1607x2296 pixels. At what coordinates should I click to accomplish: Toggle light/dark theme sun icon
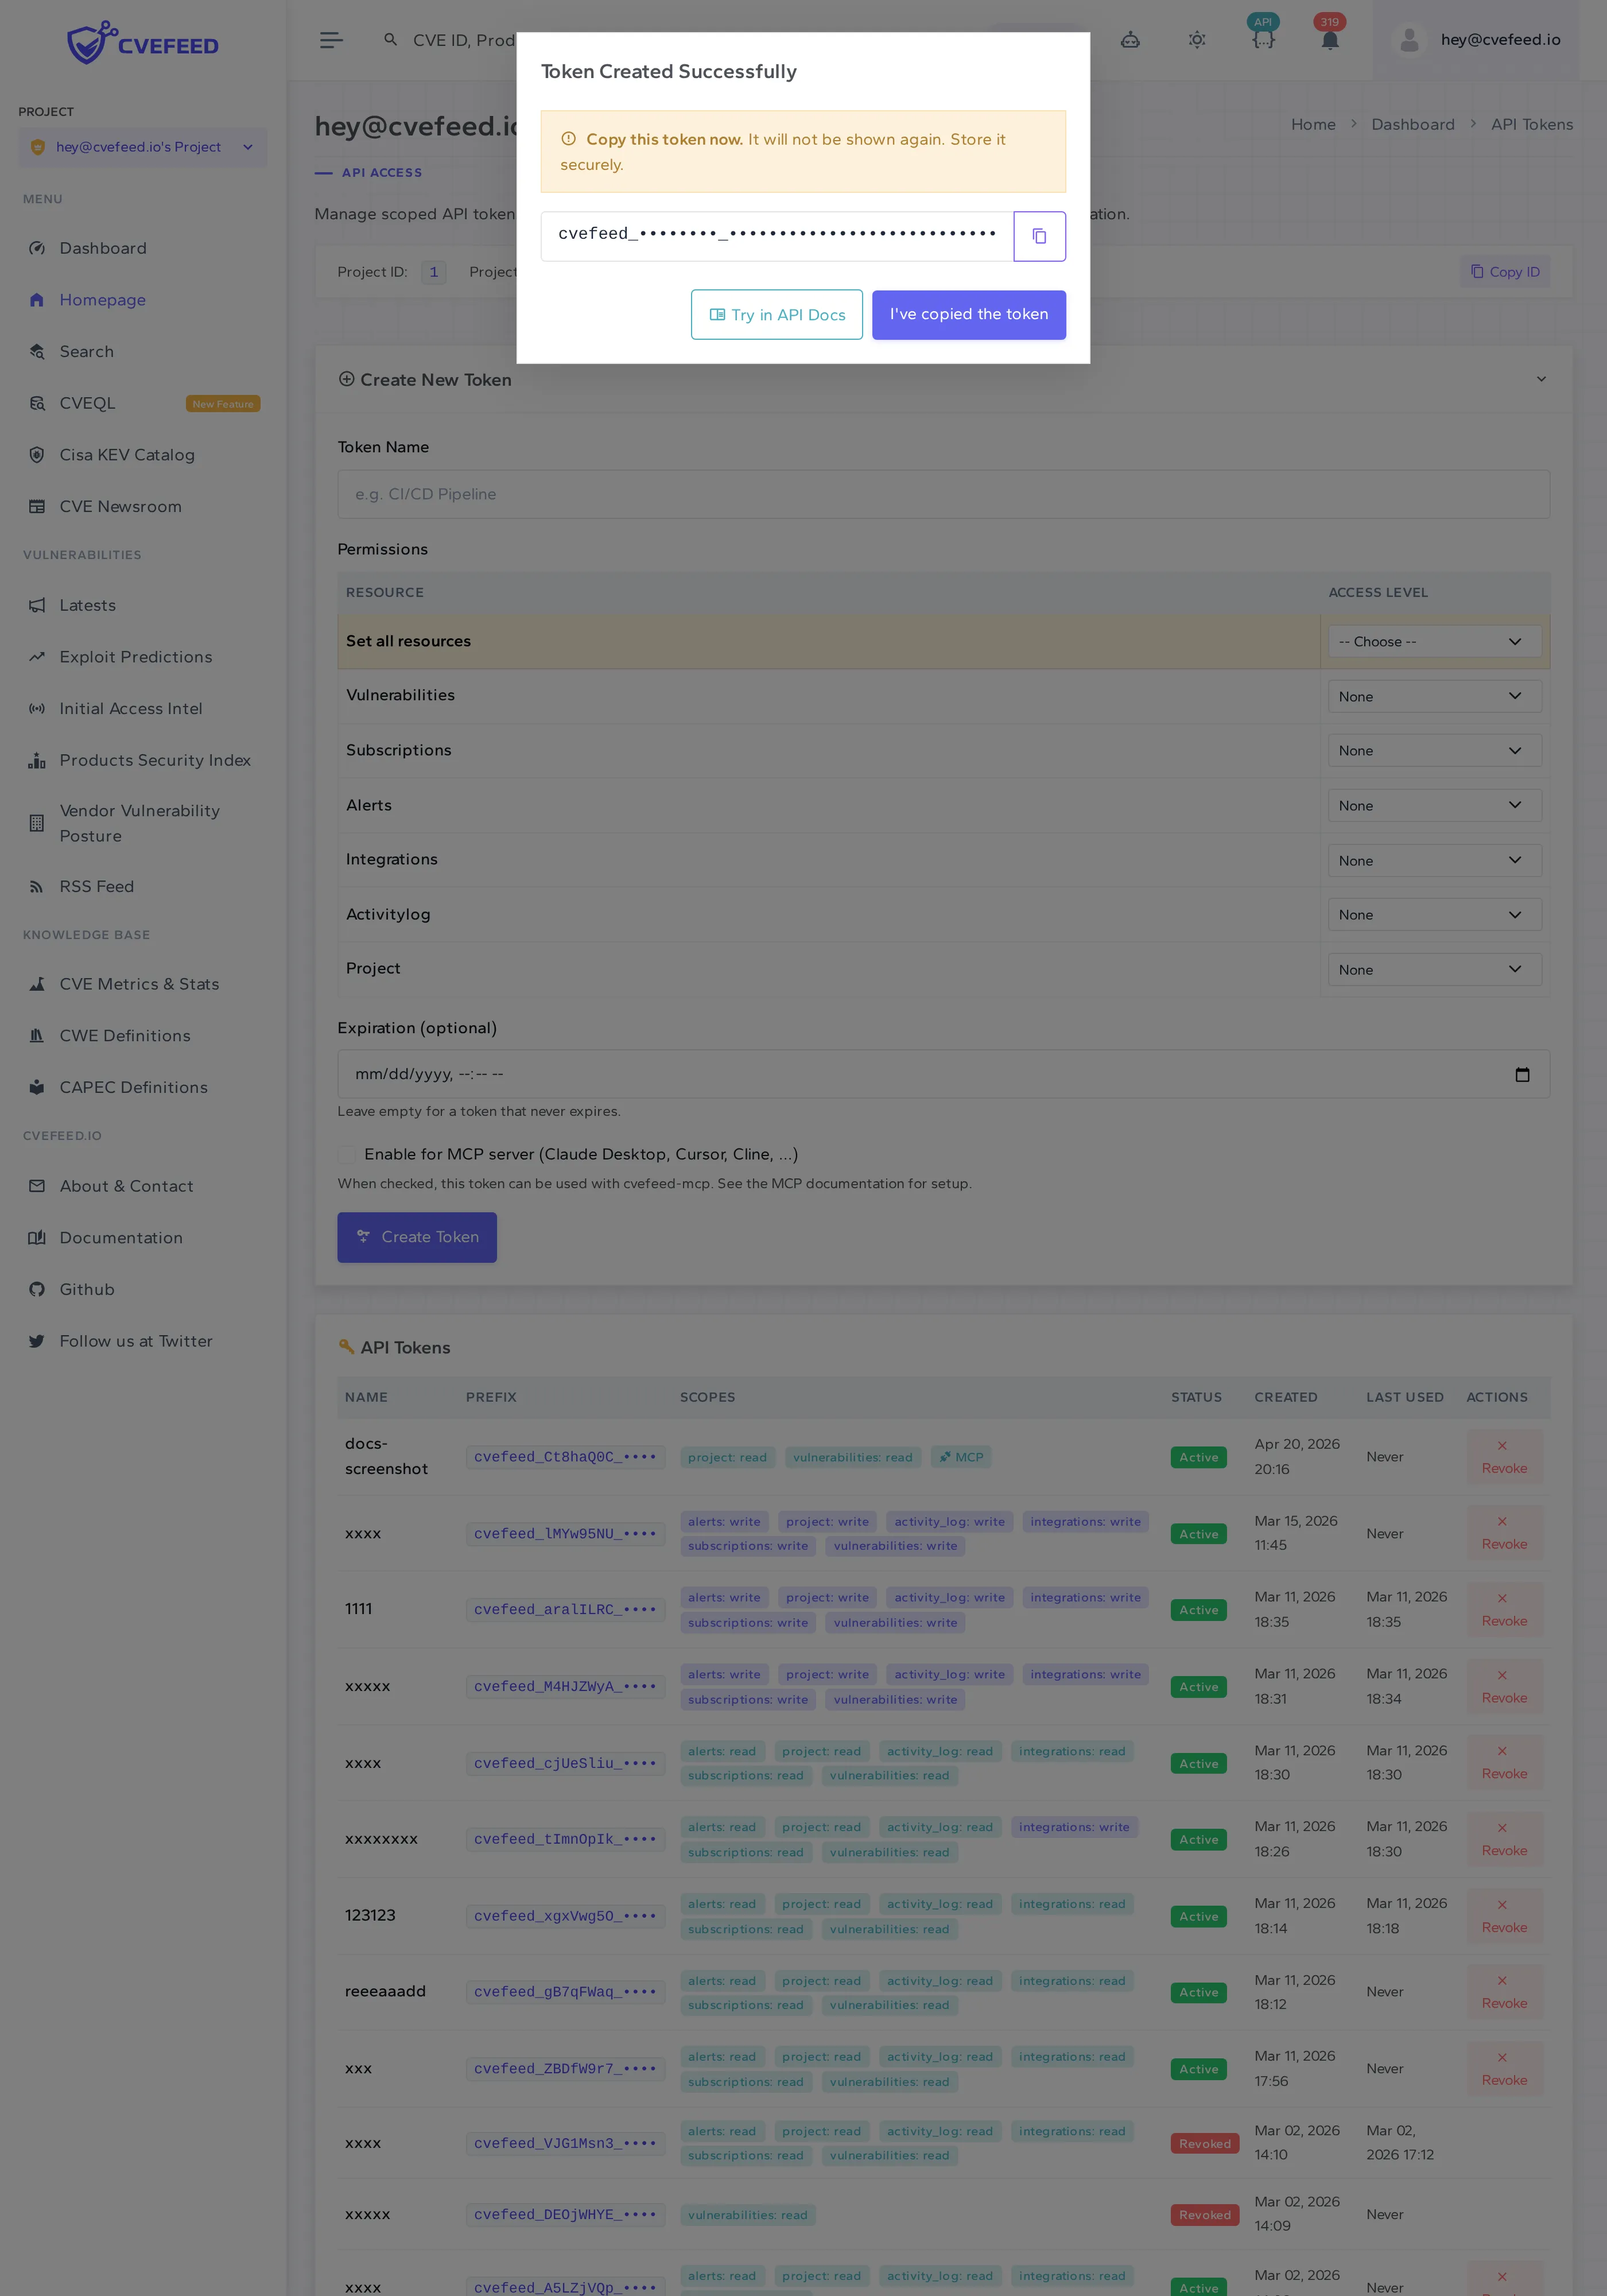point(1196,40)
